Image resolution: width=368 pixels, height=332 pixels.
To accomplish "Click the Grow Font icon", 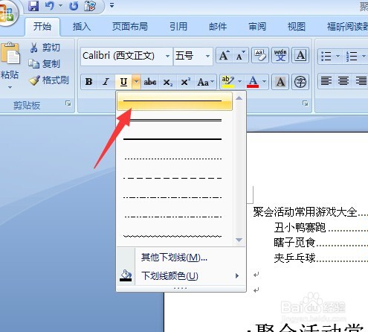I will tap(225, 55).
